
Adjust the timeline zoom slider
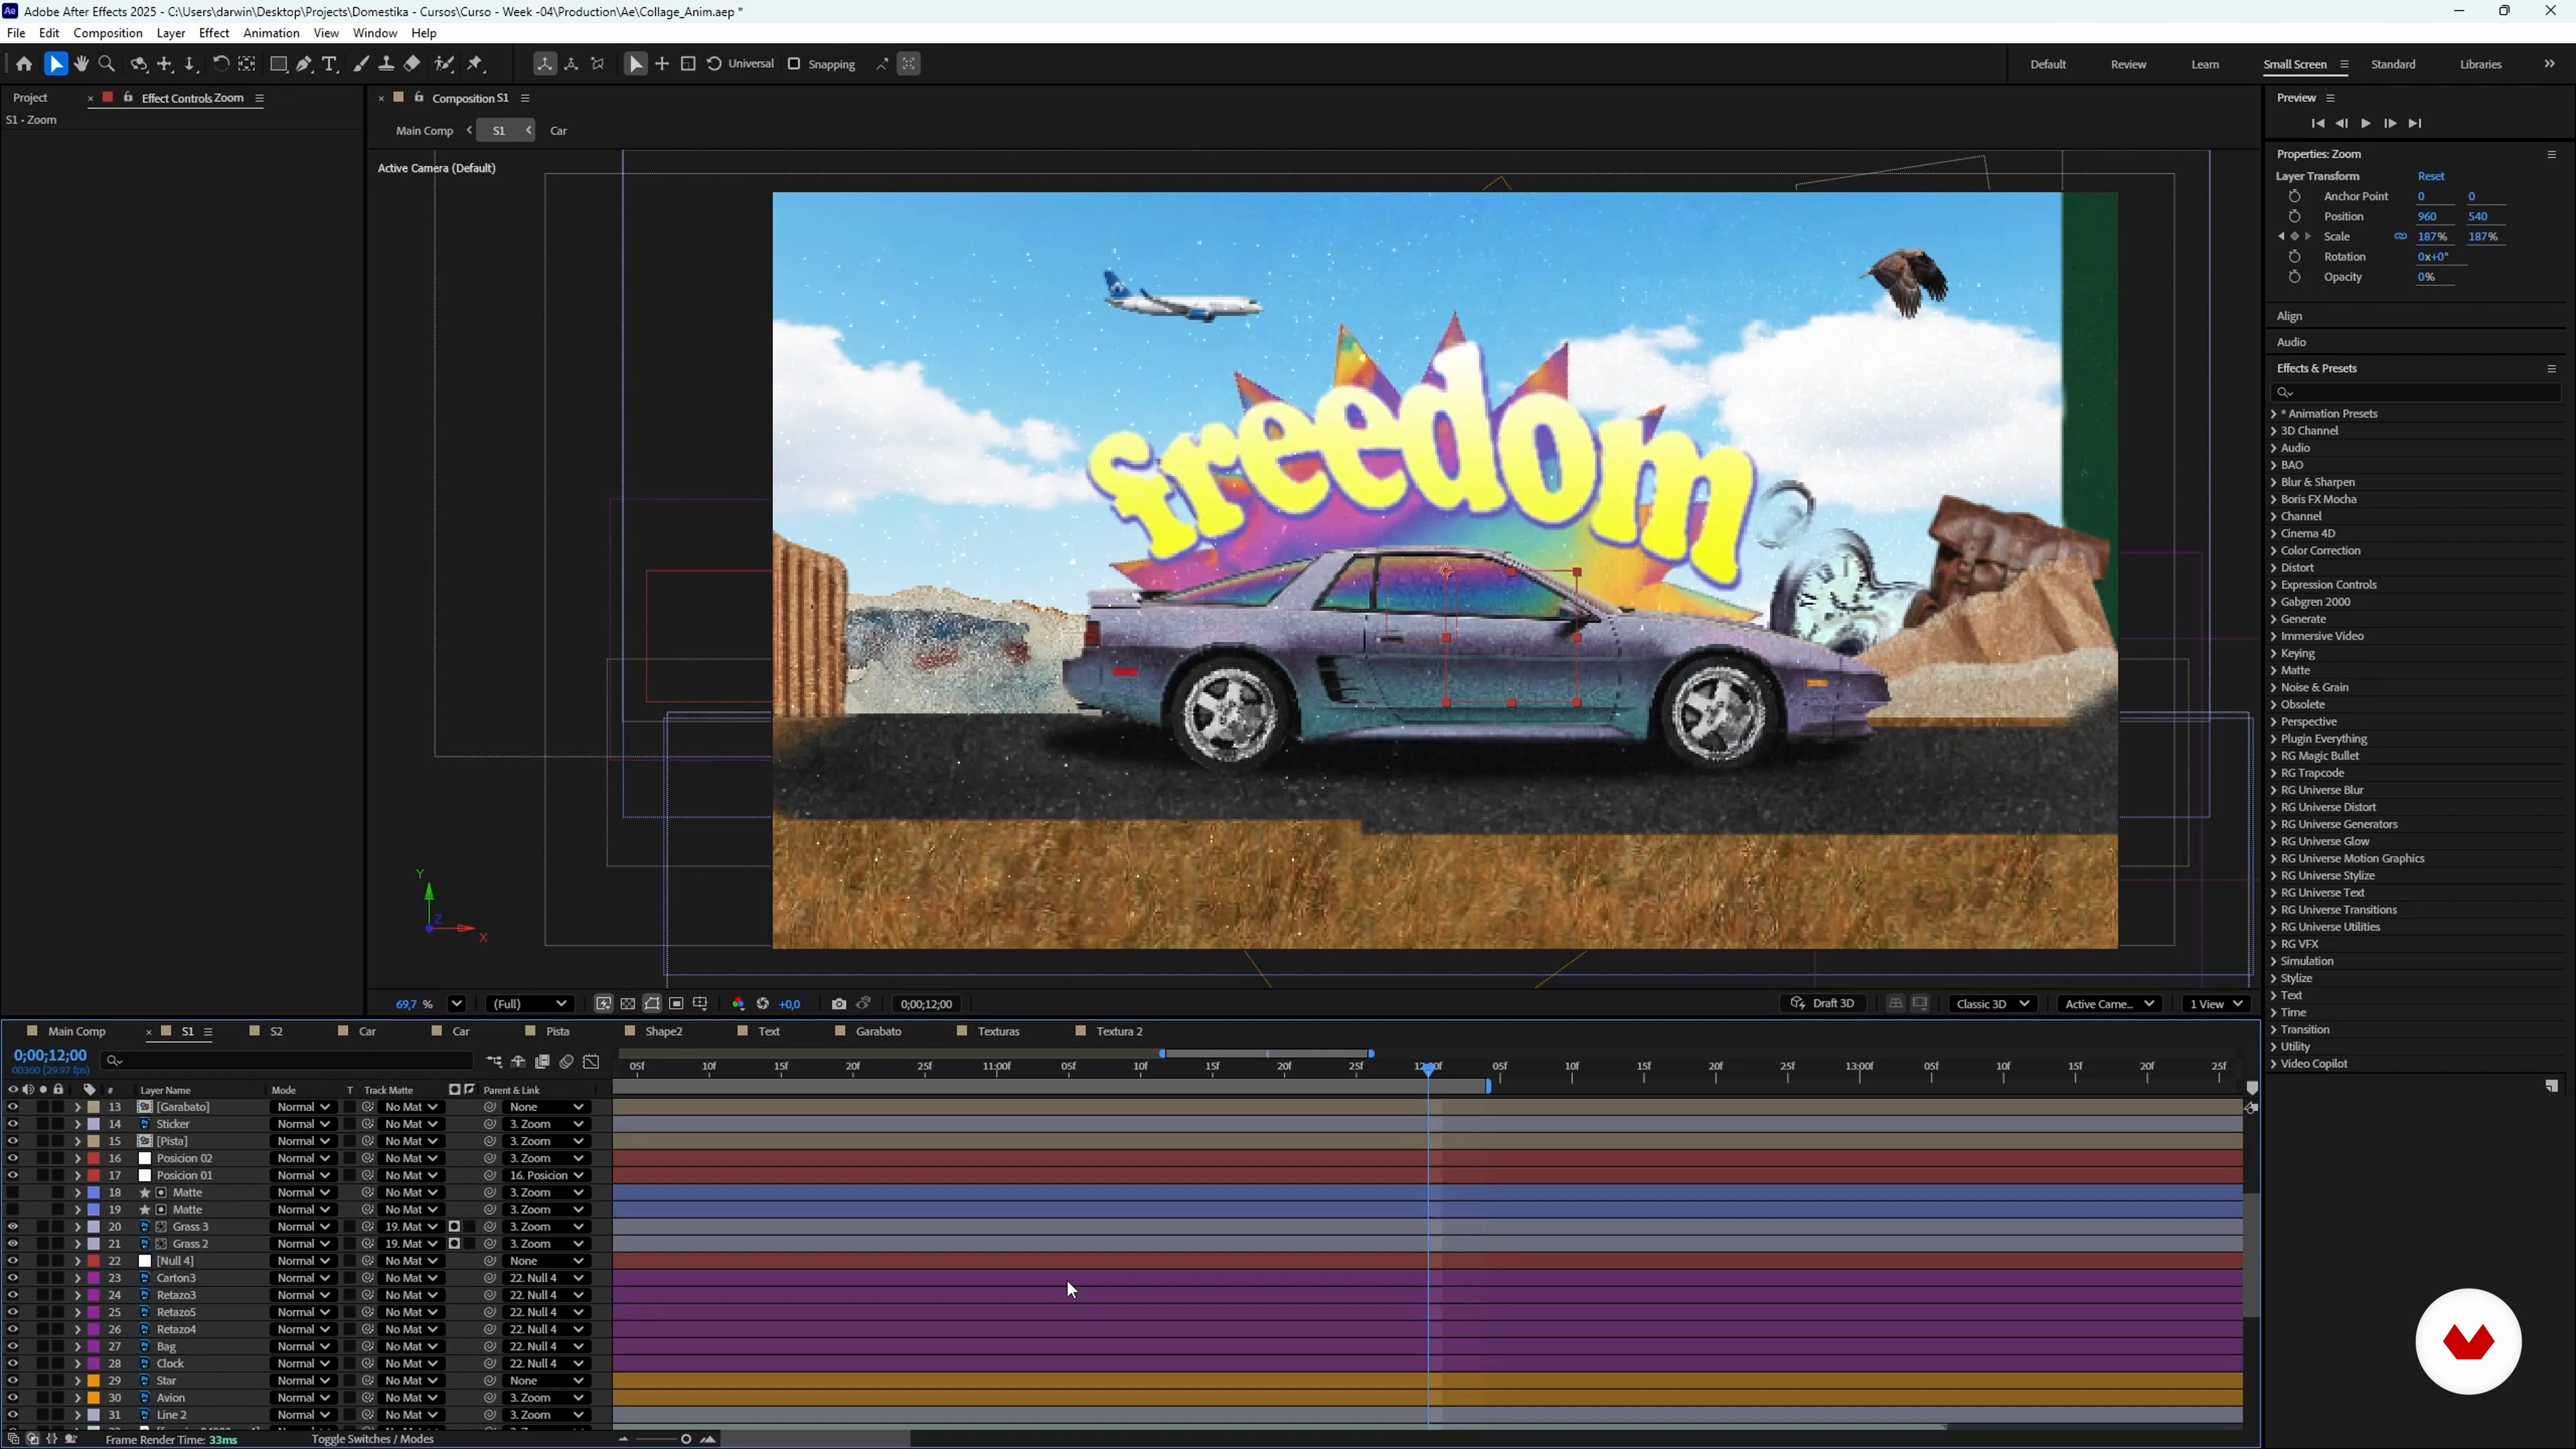[x=685, y=1440]
